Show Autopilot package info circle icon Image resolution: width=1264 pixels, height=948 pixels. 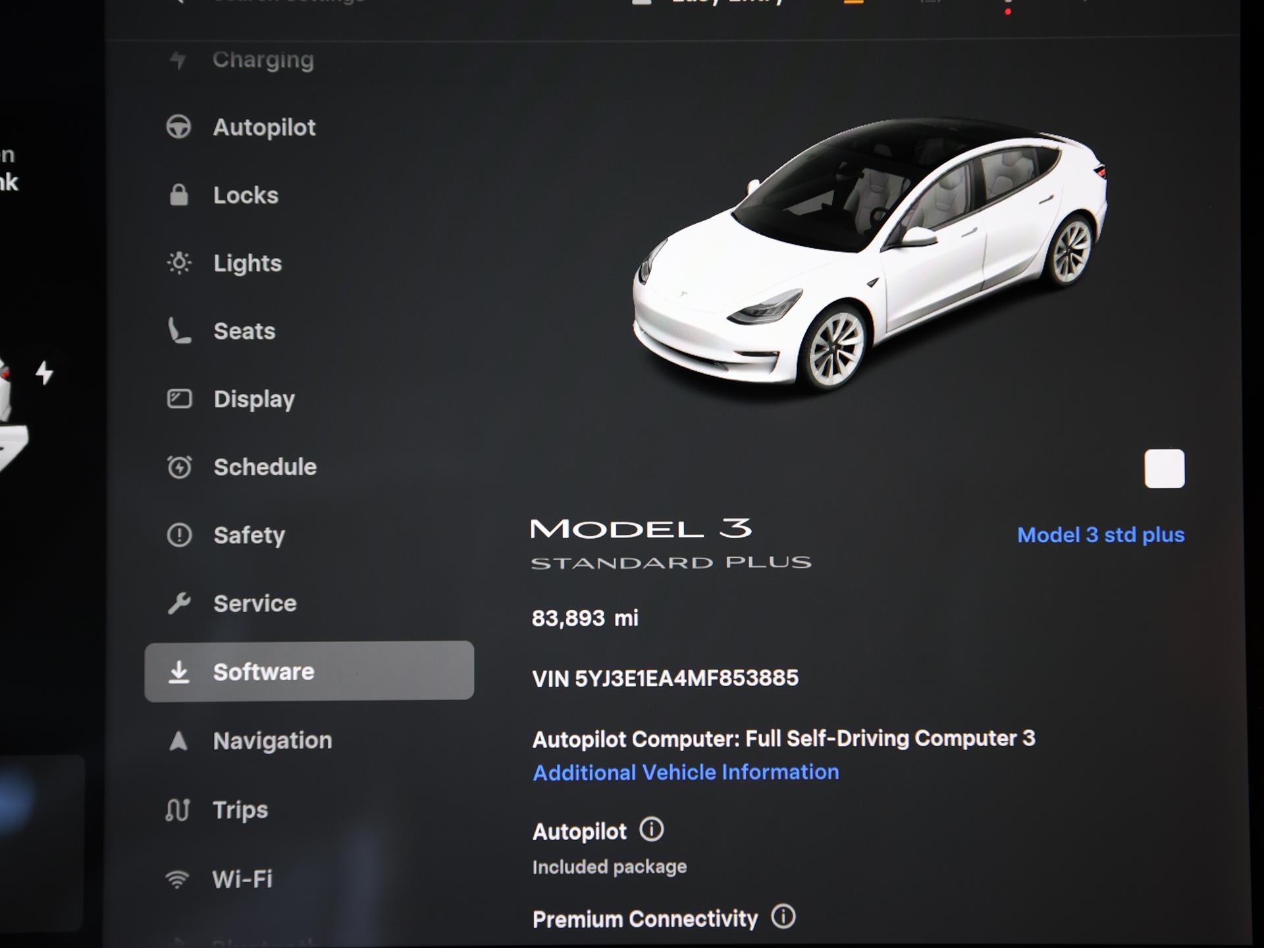652,830
